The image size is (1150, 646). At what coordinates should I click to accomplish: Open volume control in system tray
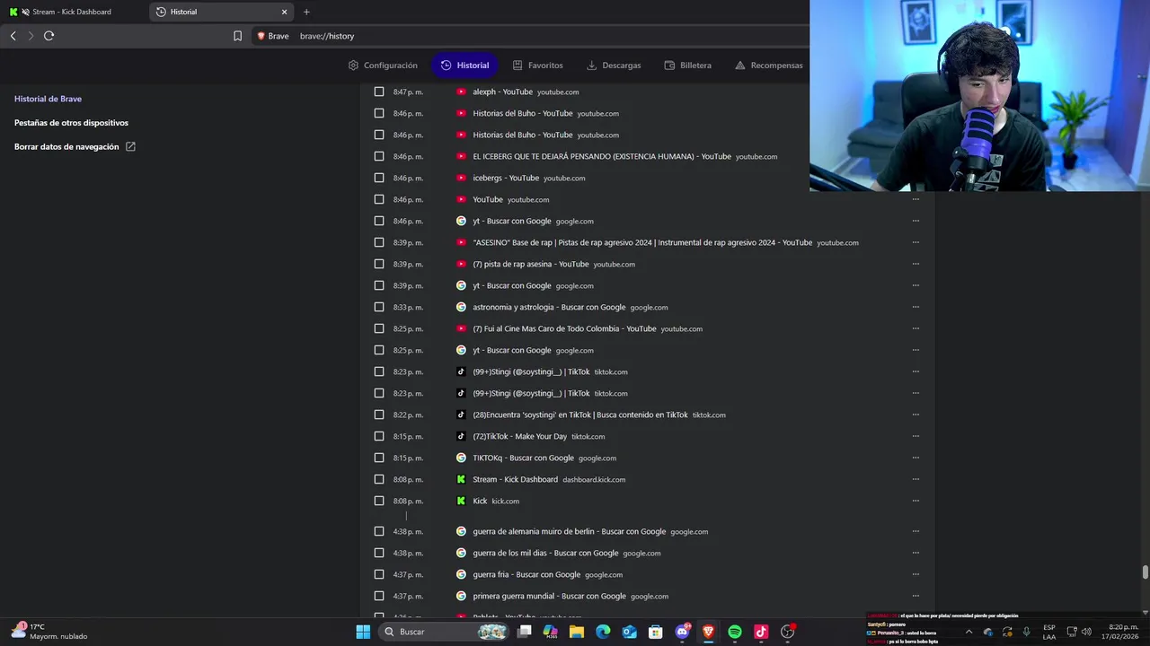click(1086, 632)
